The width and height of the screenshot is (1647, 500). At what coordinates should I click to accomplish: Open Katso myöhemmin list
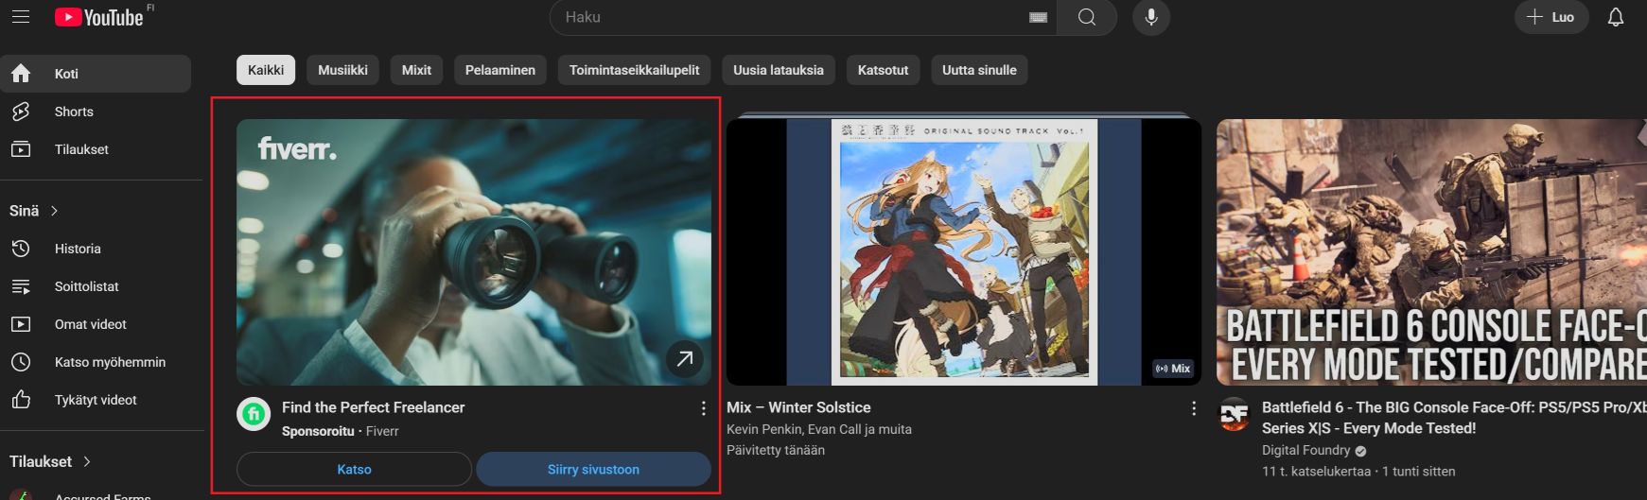[x=96, y=362]
